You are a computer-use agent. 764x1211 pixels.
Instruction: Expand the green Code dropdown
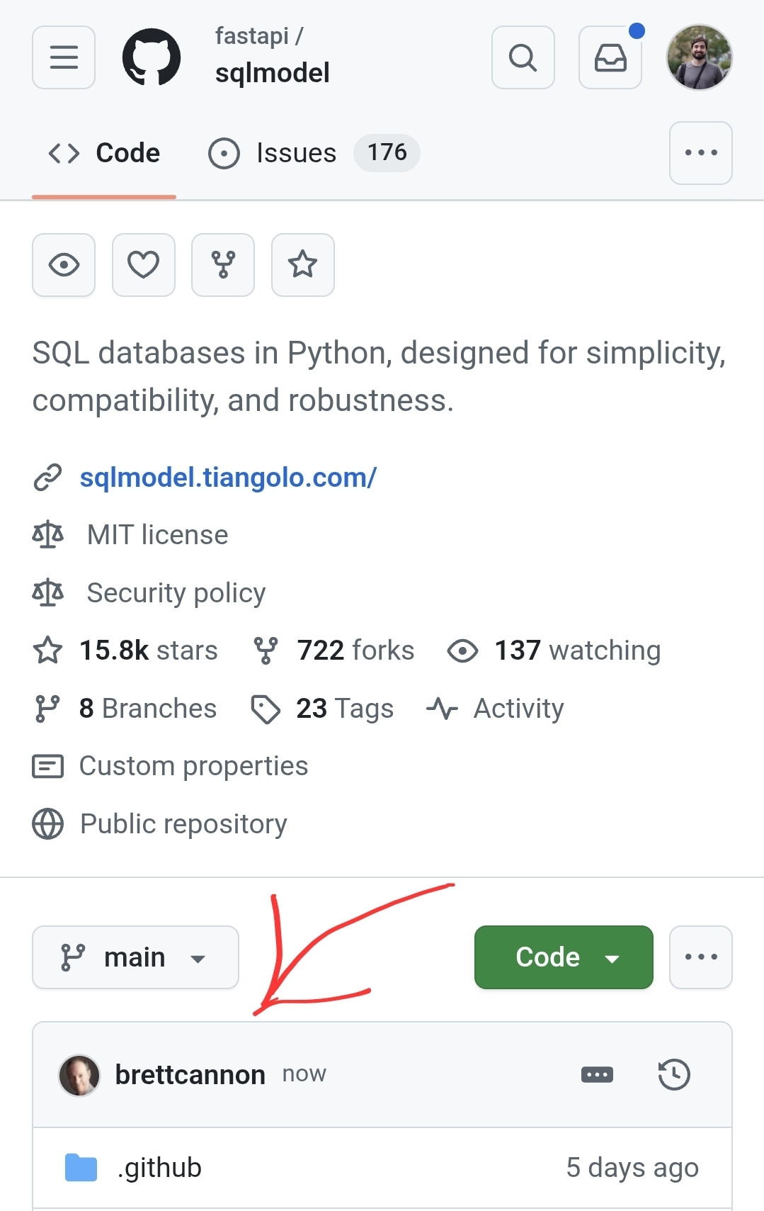pos(564,957)
